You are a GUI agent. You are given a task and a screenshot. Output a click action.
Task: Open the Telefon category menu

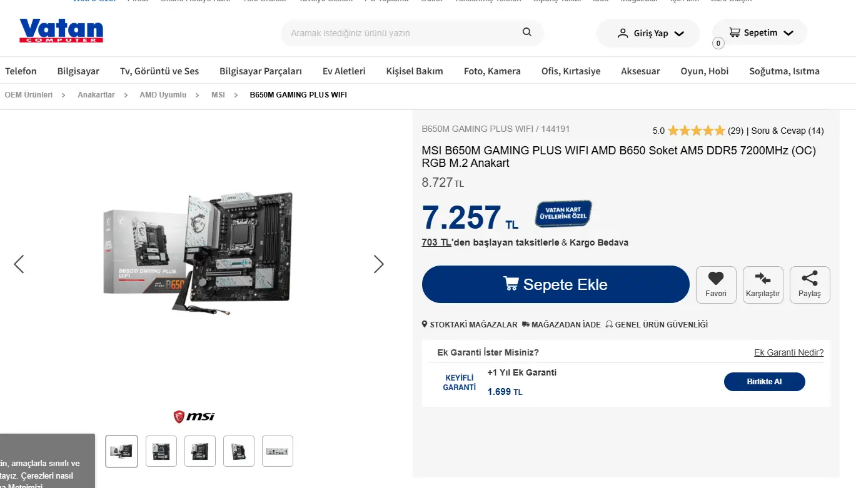pos(21,71)
